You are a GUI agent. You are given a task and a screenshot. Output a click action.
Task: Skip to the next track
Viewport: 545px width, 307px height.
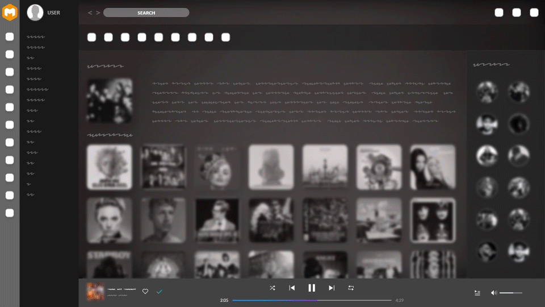coord(332,288)
